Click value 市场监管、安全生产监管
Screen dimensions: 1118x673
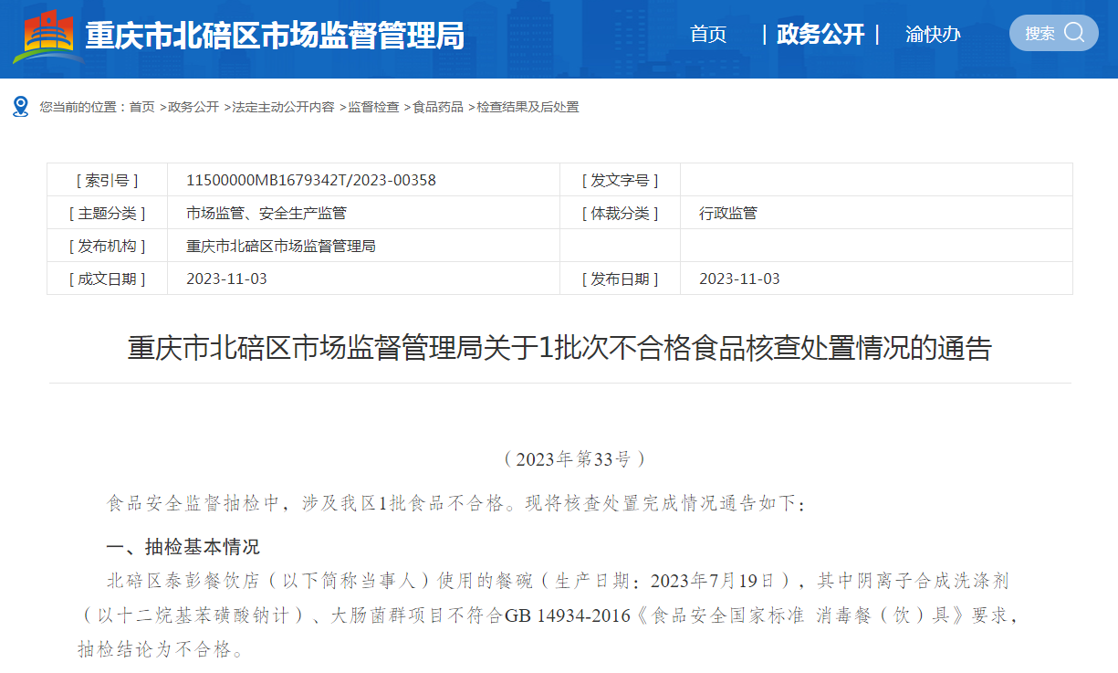[266, 213]
